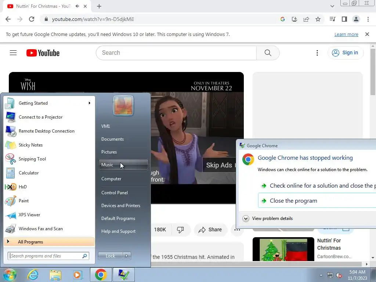Open HxD from the Start menu

click(x=49, y=187)
